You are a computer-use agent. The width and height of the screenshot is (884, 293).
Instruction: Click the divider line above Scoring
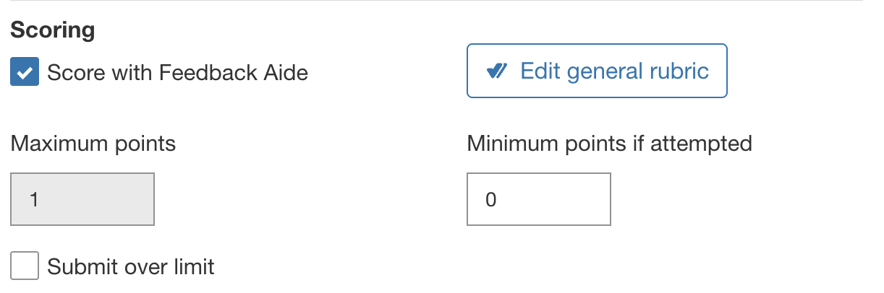click(434, 1)
